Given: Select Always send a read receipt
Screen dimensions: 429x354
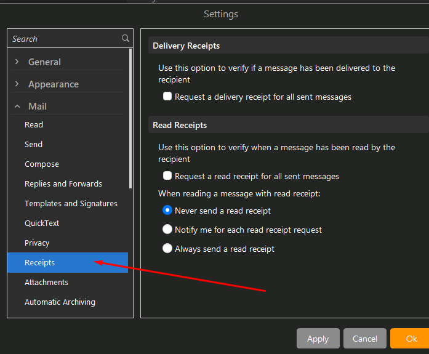Looking at the screenshot, I should (167, 248).
